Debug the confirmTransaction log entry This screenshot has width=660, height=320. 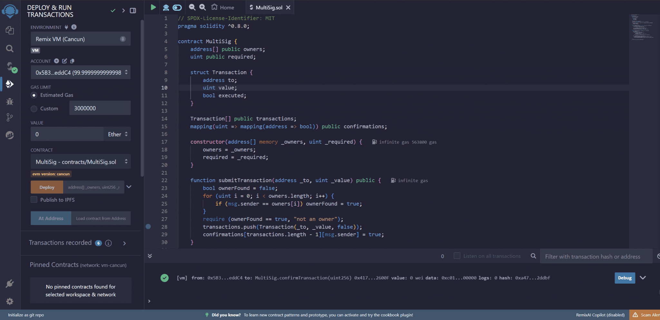[625, 277]
